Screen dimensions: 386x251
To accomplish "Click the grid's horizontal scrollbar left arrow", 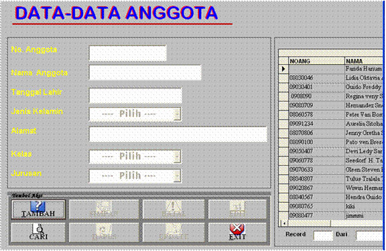I will [284, 224].
